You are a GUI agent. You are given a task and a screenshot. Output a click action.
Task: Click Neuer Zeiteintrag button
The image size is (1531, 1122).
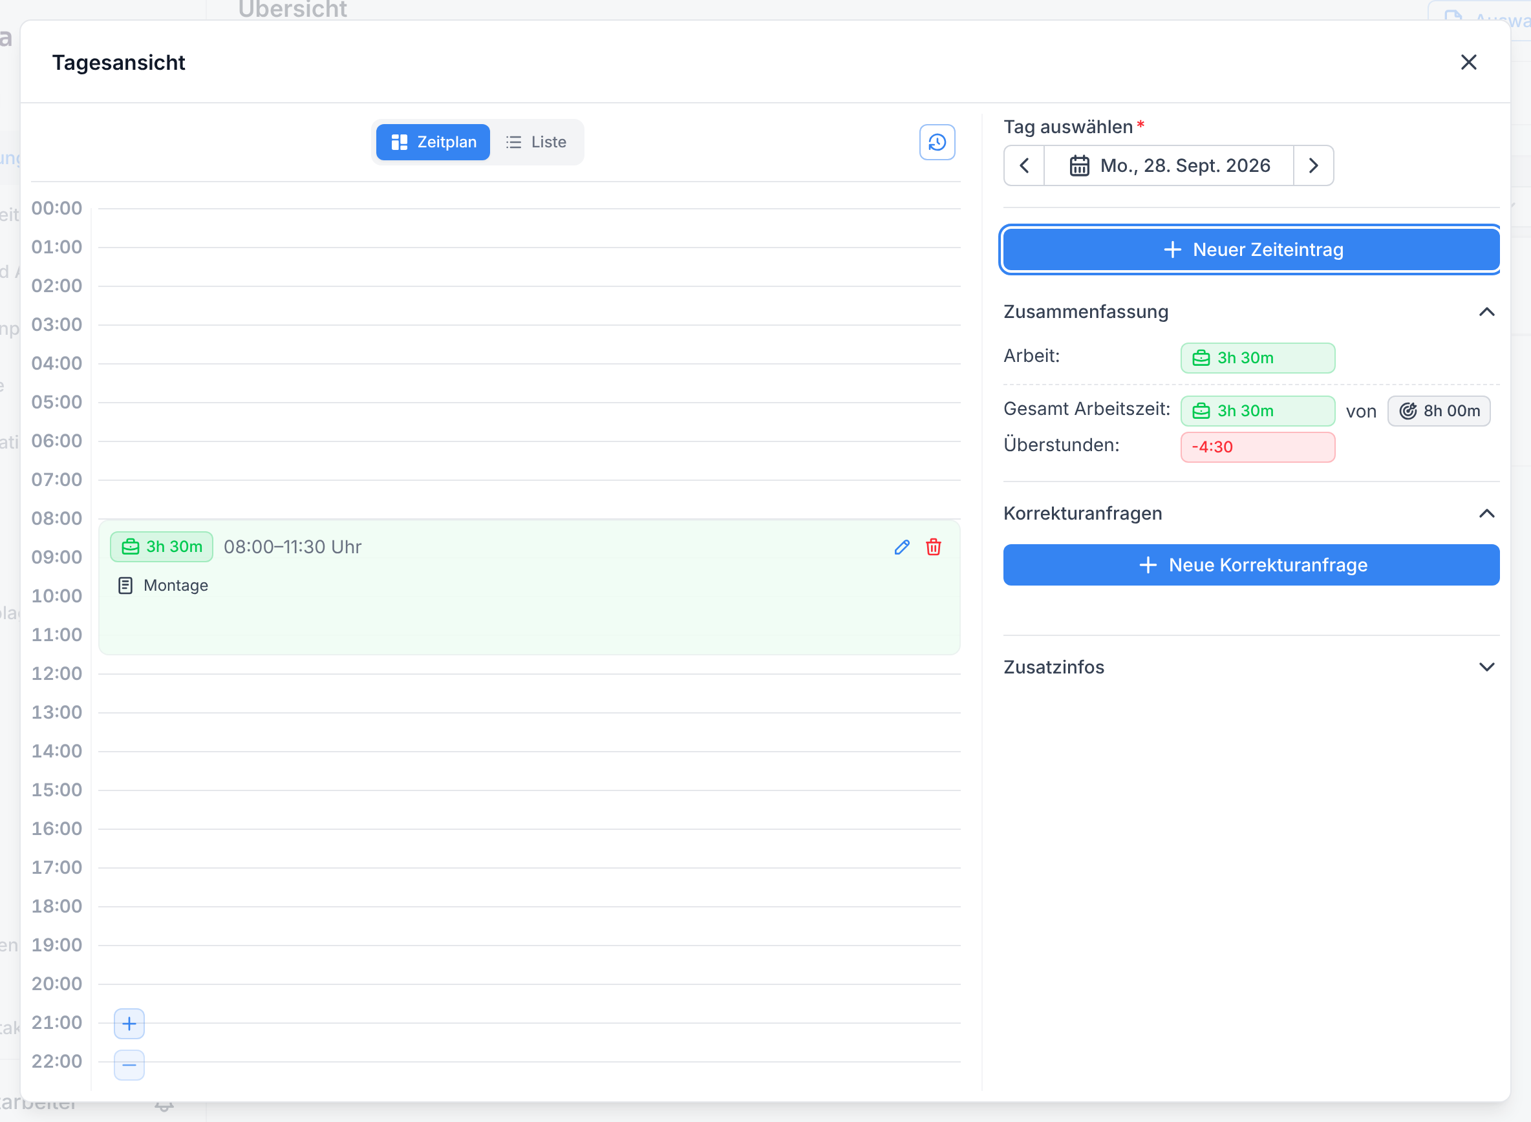[1251, 249]
